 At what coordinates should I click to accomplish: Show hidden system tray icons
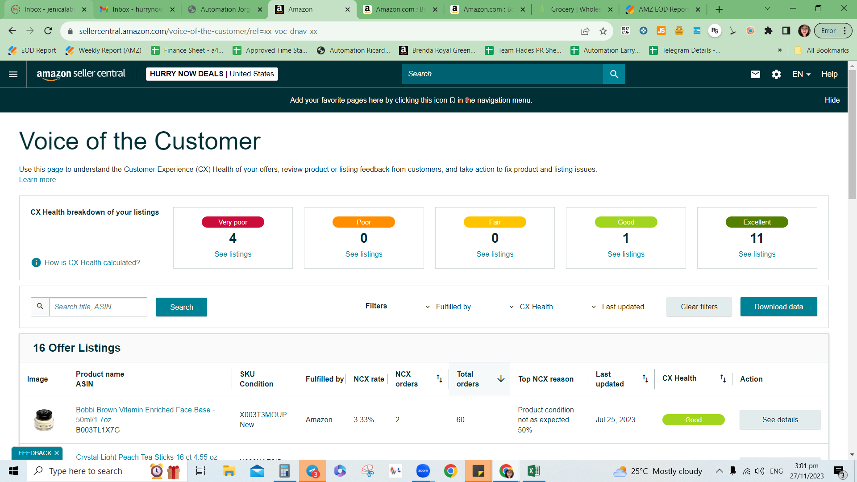click(x=719, y=471)
